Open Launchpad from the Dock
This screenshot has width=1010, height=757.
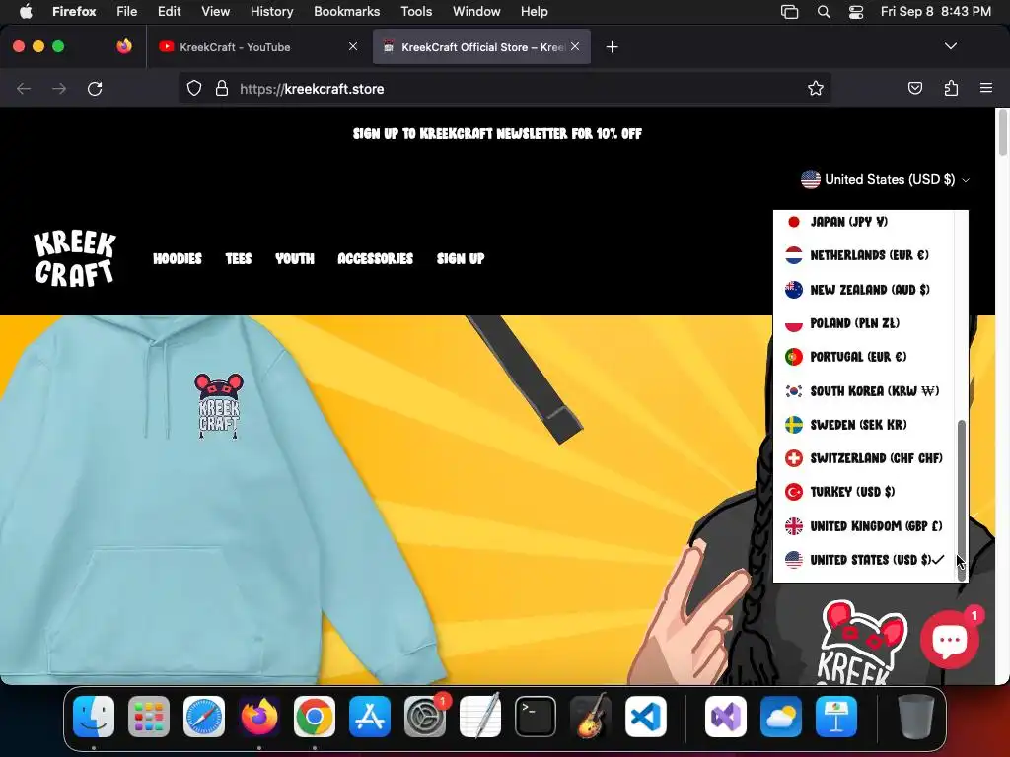click(x=149, y=717)
